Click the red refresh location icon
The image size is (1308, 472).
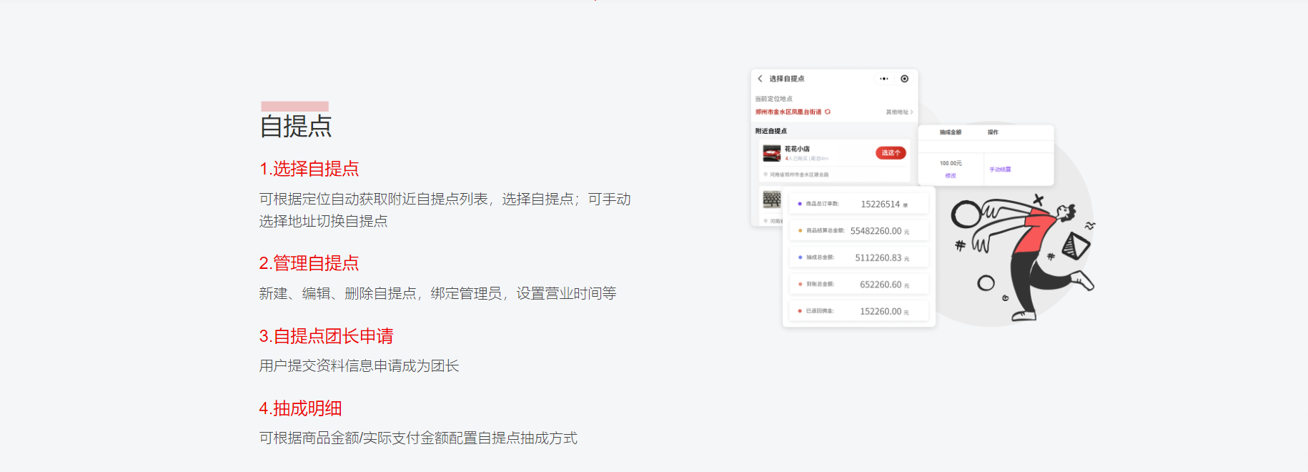point(828,112)
